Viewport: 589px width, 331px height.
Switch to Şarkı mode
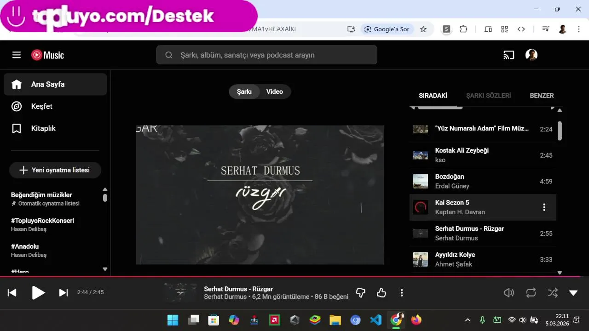[244, 91]
